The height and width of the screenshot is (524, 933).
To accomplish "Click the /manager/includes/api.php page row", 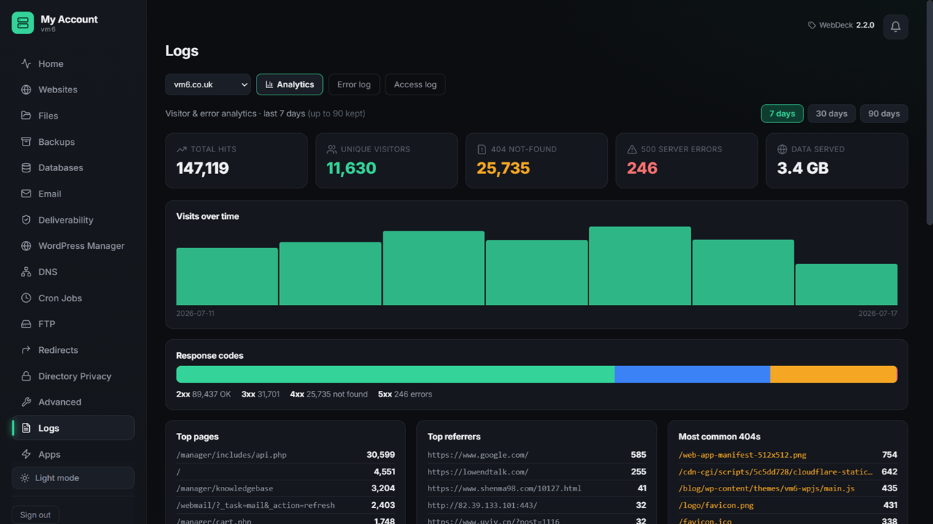I will pos(286,455).
